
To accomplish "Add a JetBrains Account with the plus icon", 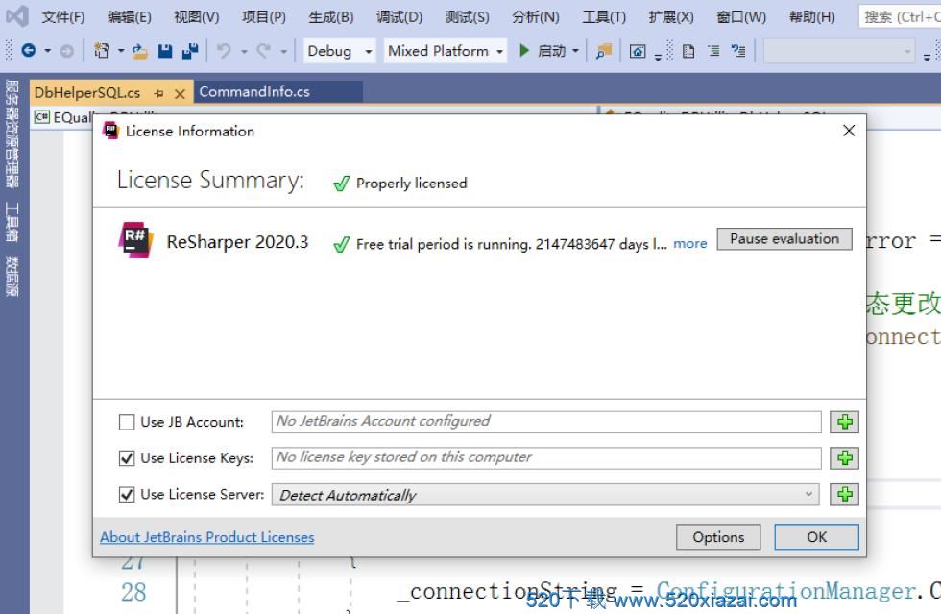I will pyautogui.click(x=844, y=422).
